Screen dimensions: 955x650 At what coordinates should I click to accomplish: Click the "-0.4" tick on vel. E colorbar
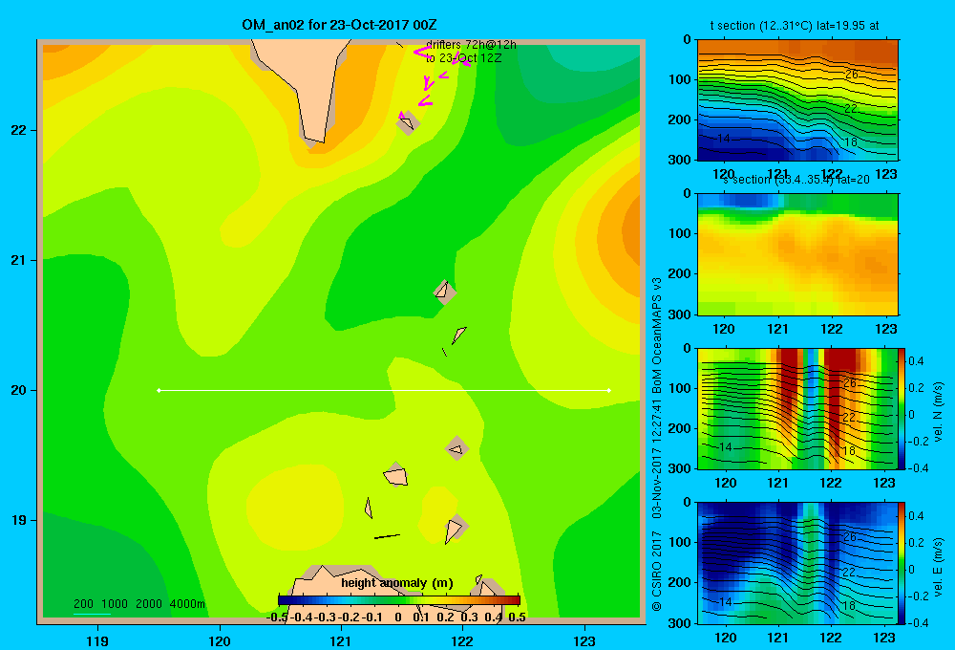(x=918, y=622)
